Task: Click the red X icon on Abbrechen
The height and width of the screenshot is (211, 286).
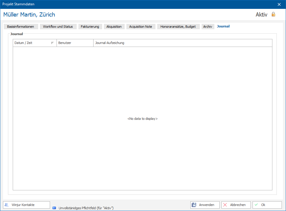Action: coord(225,205)
